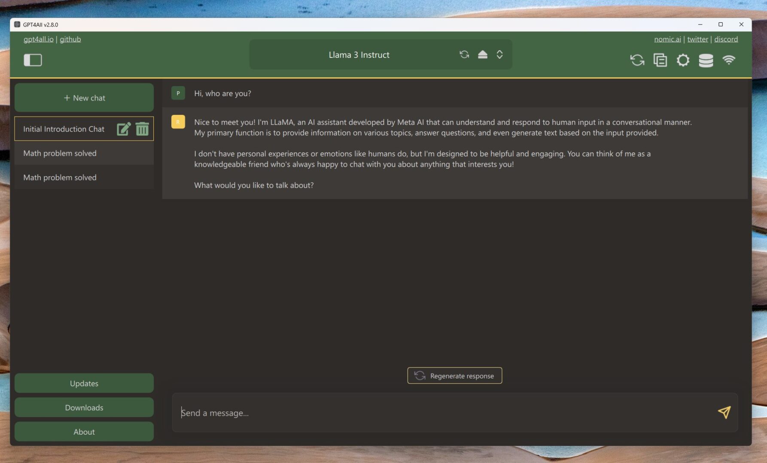Regenerate the assistant's response
The width and height of the screenshot is (767, 463).
(454, 376)
